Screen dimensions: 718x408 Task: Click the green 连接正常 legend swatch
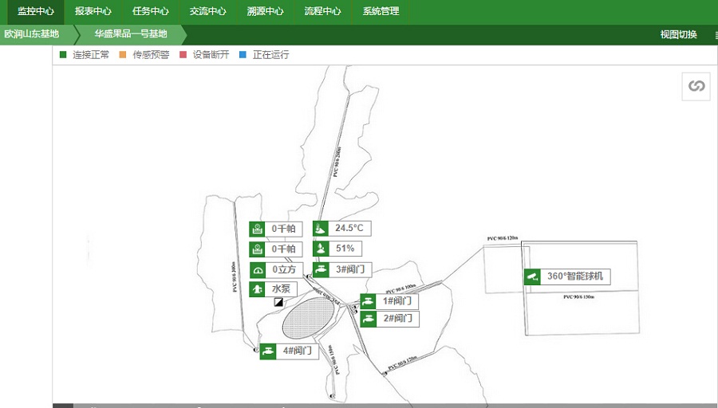tap(64, 55)
